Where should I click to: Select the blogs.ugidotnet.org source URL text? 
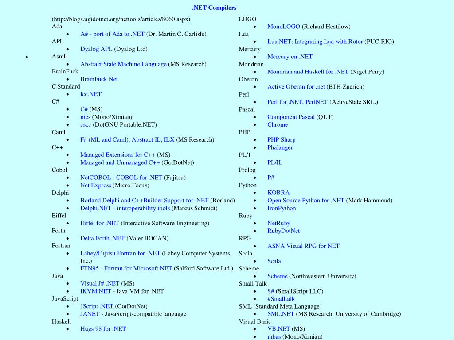pos(121,19)
